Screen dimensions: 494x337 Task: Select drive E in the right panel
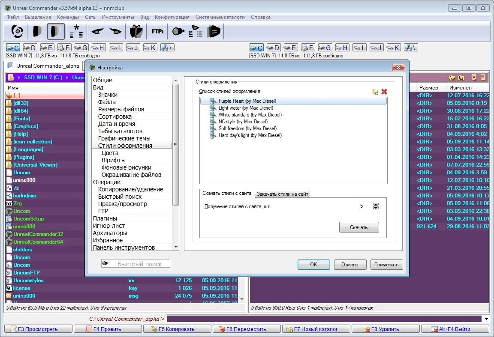pyautogui.click(x=290, y=48)
